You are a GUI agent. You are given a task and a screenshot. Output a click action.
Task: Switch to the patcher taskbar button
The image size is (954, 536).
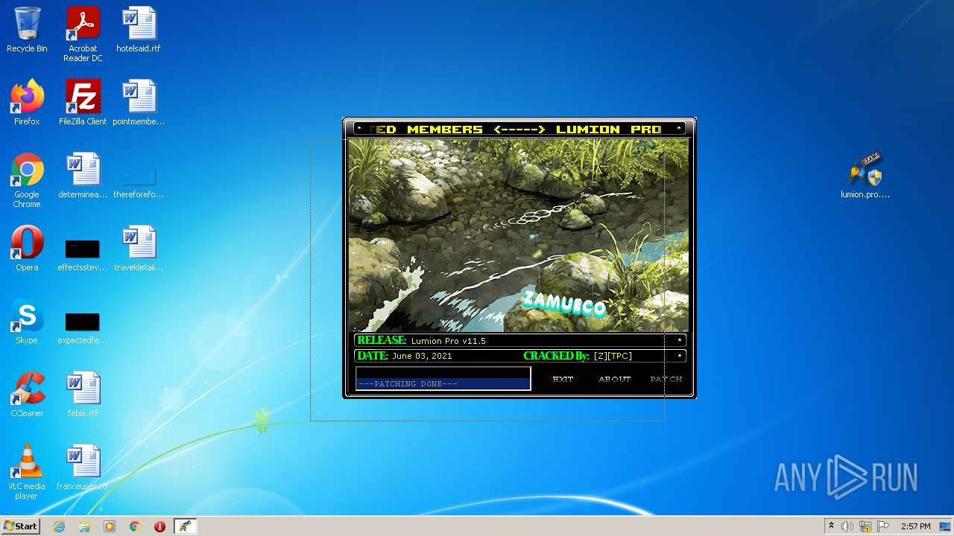(x=185, y=526)
